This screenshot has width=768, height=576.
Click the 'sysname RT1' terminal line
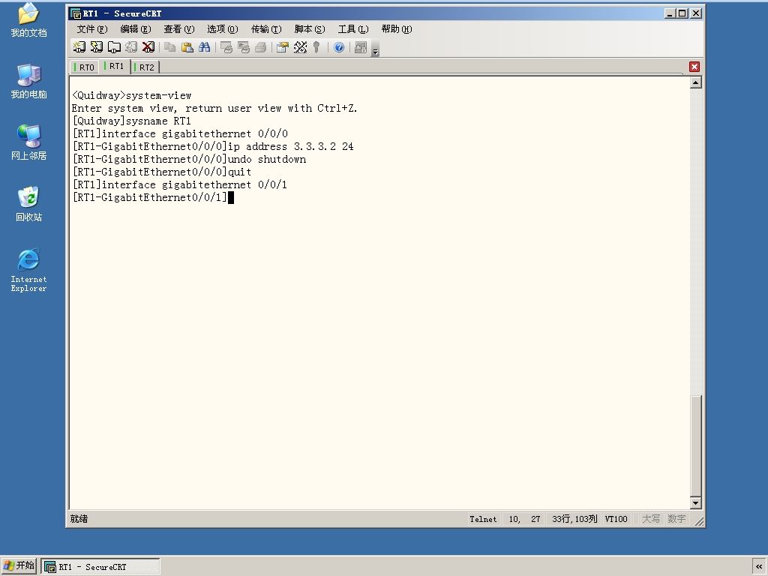point(132,121)
